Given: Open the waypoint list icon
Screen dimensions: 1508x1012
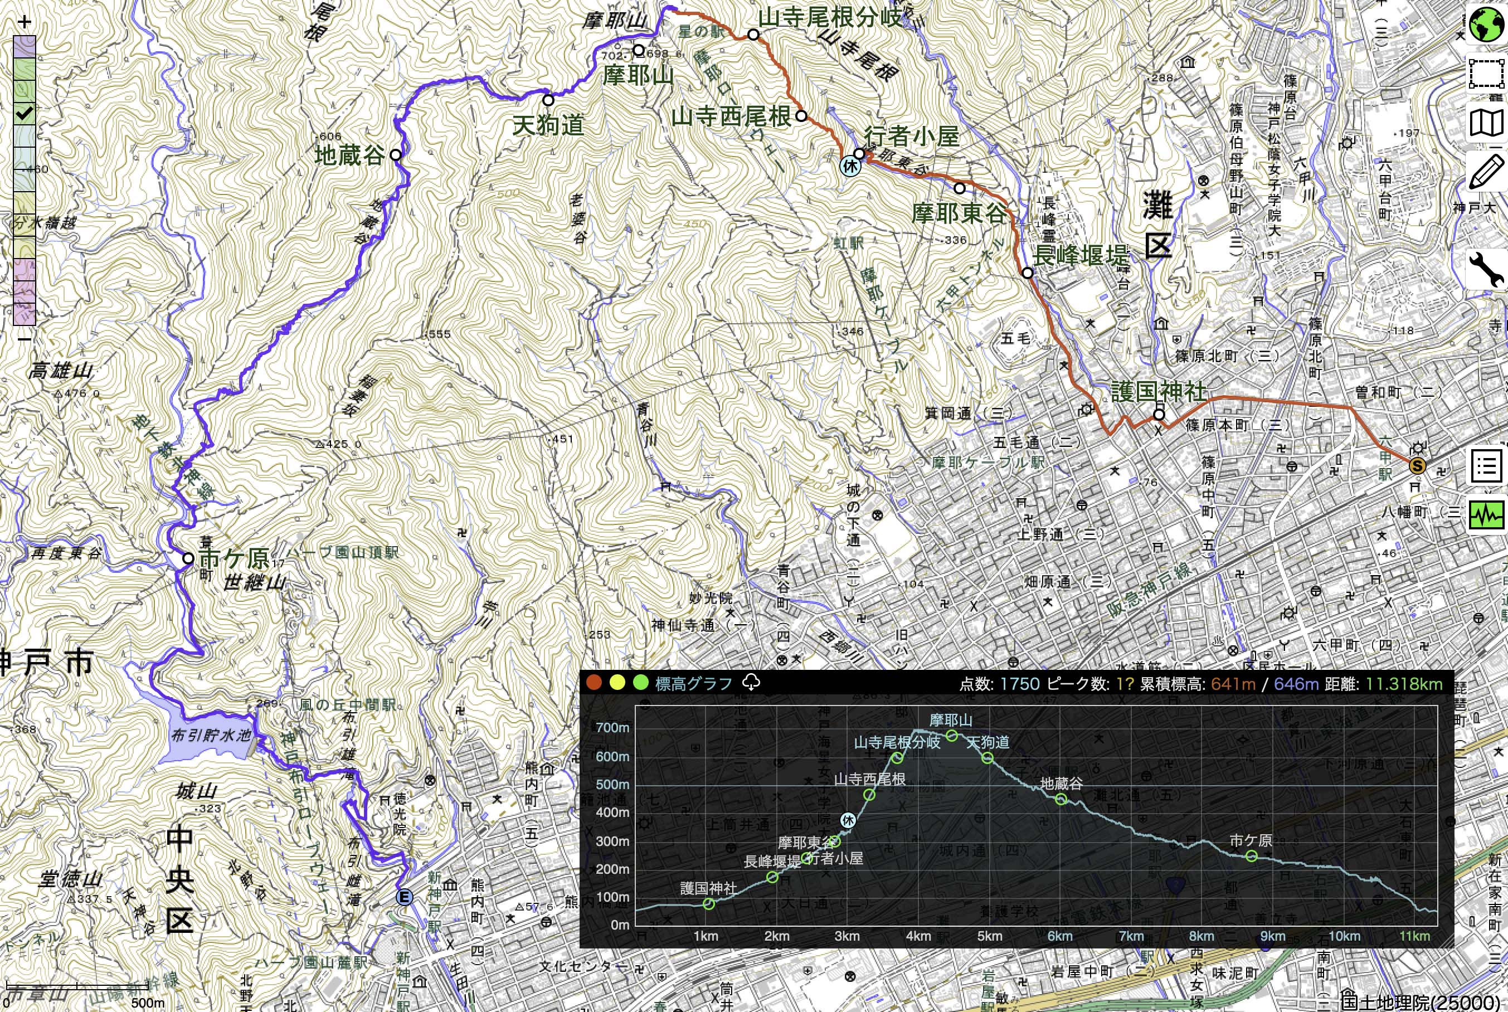Looking at the screenshot, I should tap(1487, 466).
